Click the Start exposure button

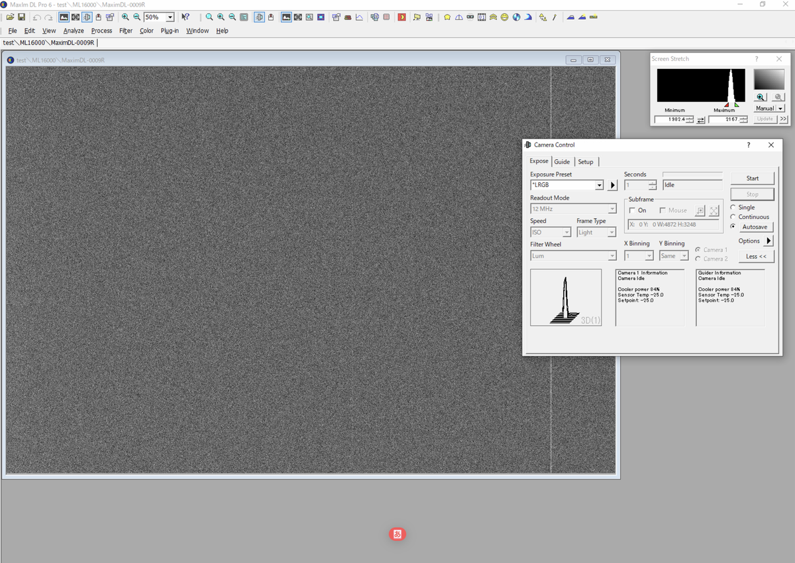753,178
